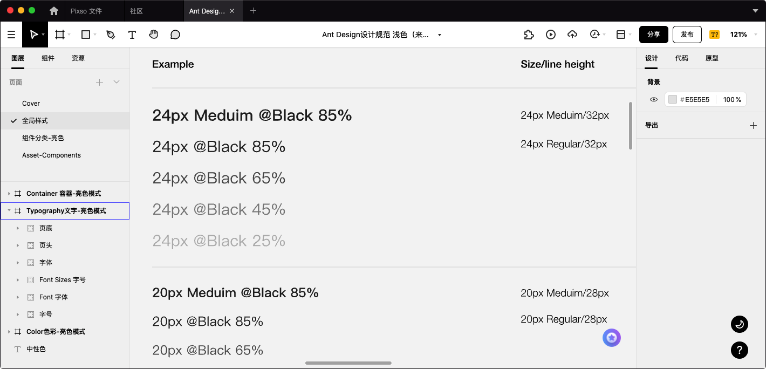Select the Text tool
This screenshot has width=766, height=369.
(x=132, y=35)
